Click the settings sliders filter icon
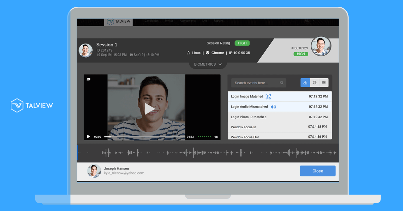 point(323,82)
